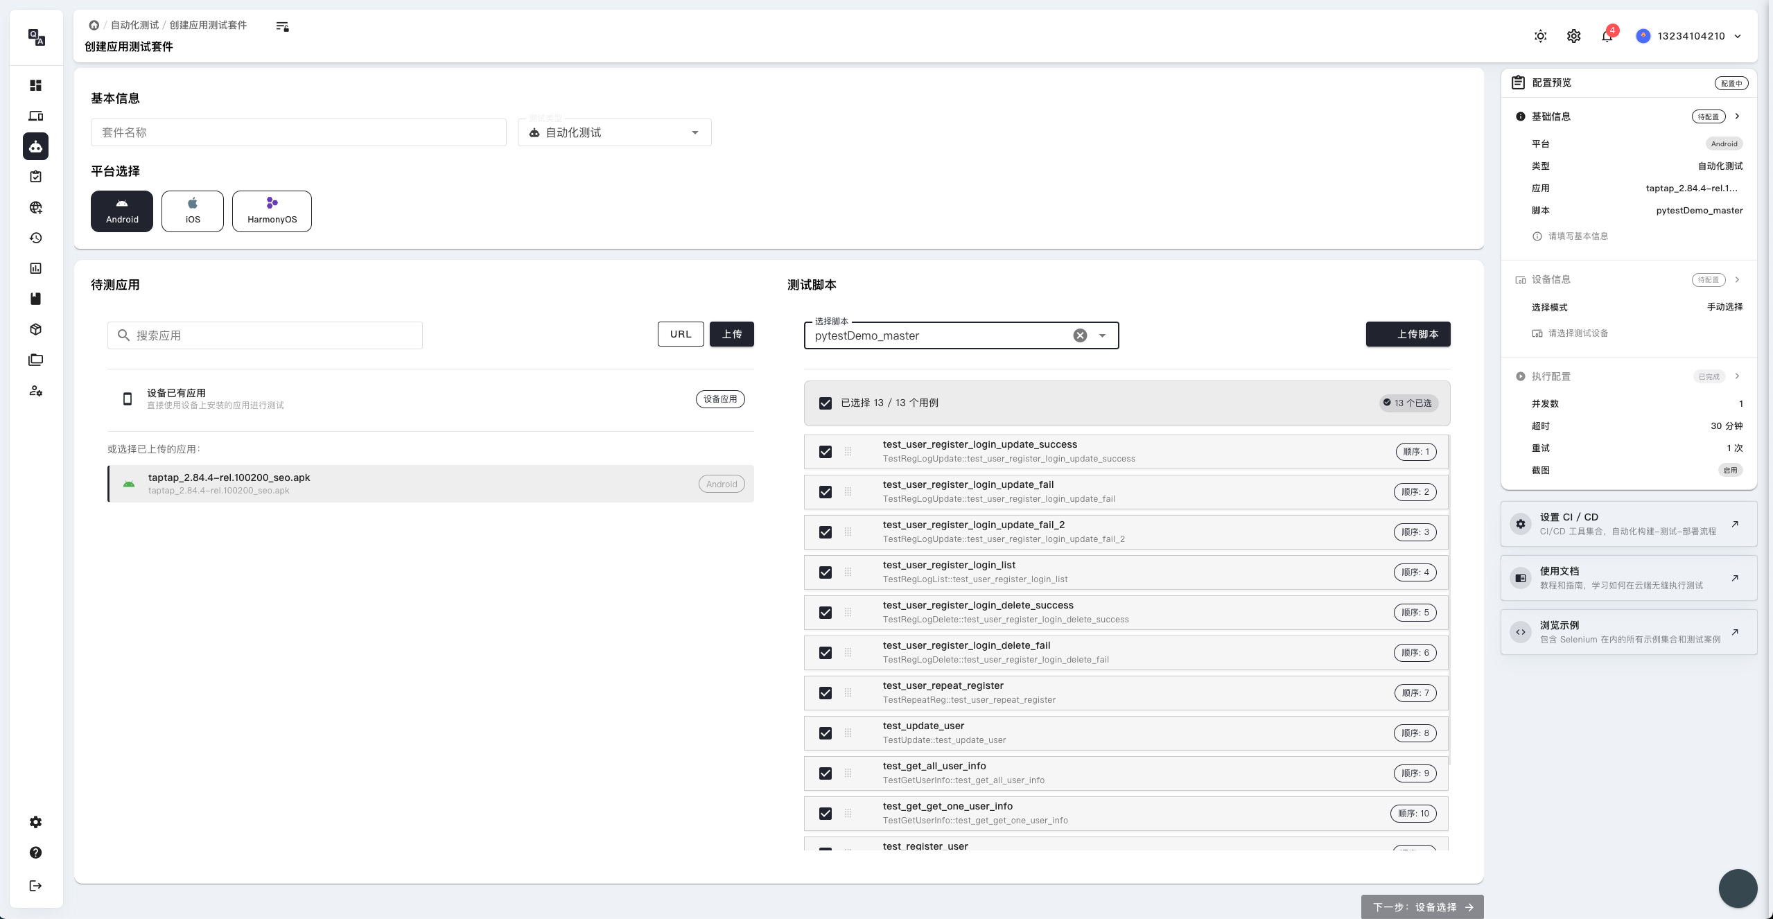Go to home via breadcrumb home icon
The height and width of the screenshot is (919, 1773).
click(94, 25)
